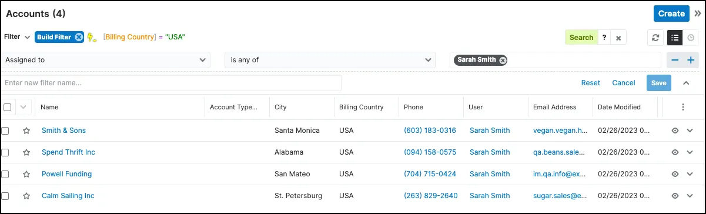The height and width of the screenshot is (214, 706).
Task: Select the Calm Sailing Inc checkbox
Action: pyautogui.click(x=5, y=196)
